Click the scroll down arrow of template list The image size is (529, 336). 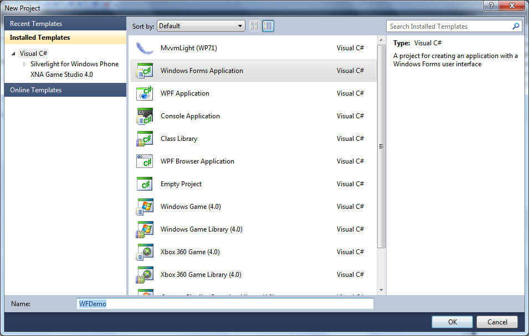click(x=381, y=290)
